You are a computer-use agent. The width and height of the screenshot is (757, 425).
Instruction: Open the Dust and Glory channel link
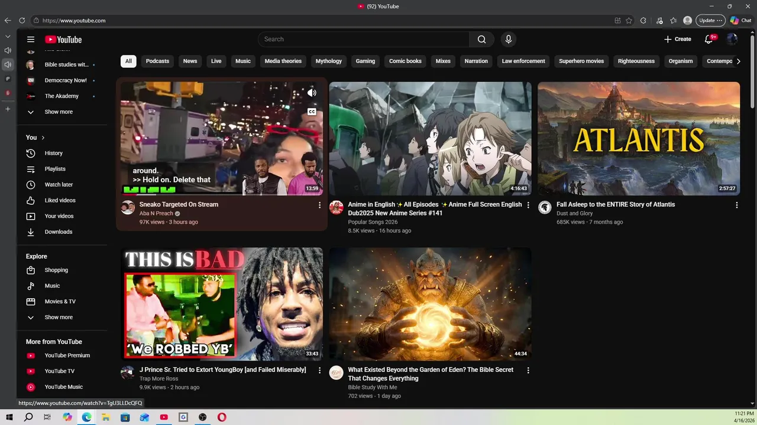point(574,213)
